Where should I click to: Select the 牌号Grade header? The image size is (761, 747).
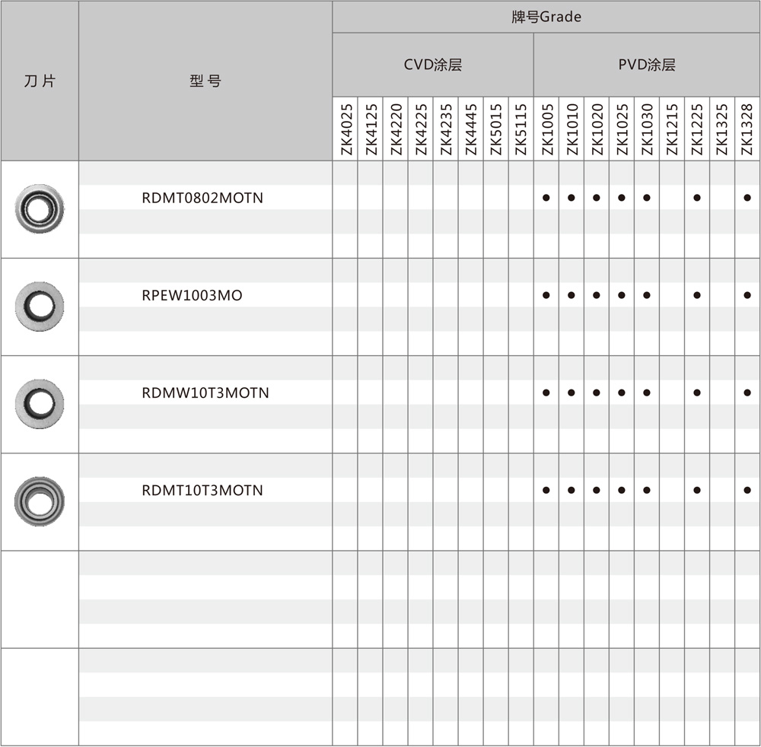point(546,17)
